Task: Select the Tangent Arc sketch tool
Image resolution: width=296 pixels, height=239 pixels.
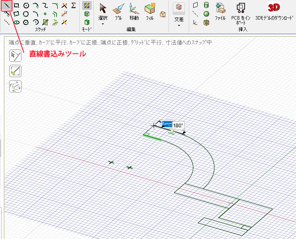Action: pos(36,6)
